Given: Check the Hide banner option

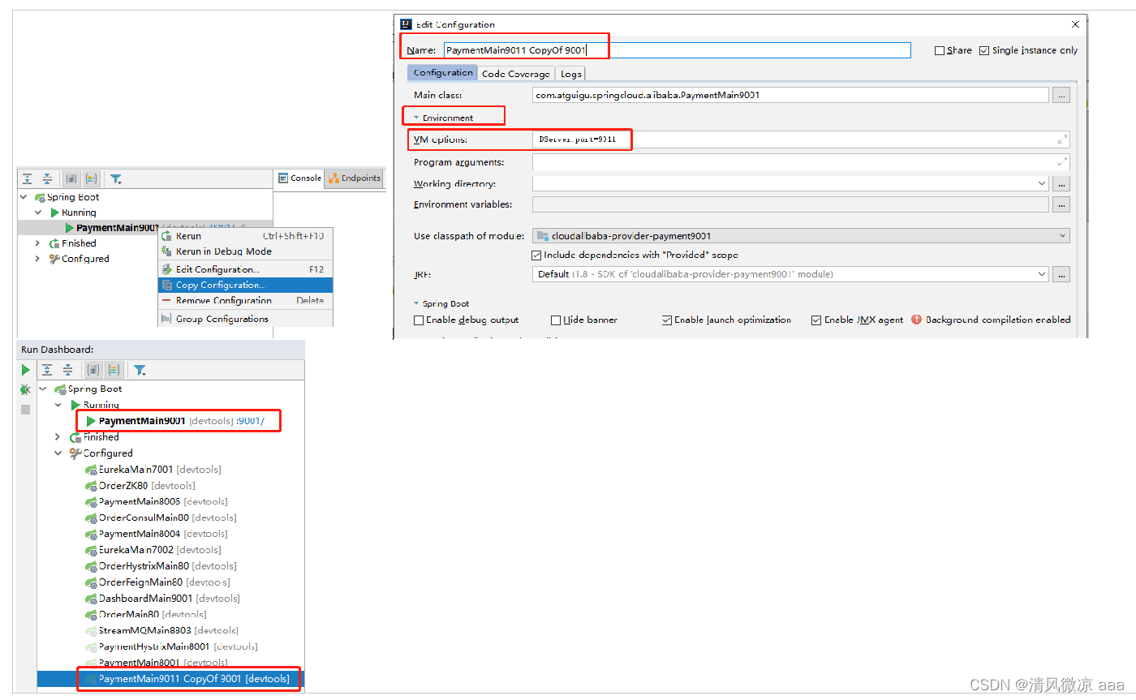Looking at the screenshot, I should 556,320.
